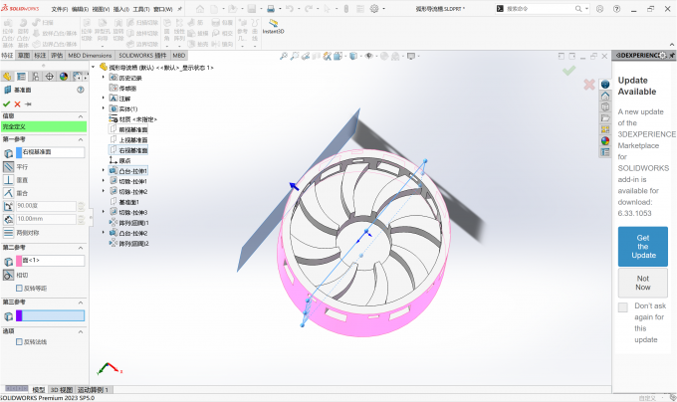Click the purple third reference color box
The image size is (677, 402).
click(x=19, y=315)
